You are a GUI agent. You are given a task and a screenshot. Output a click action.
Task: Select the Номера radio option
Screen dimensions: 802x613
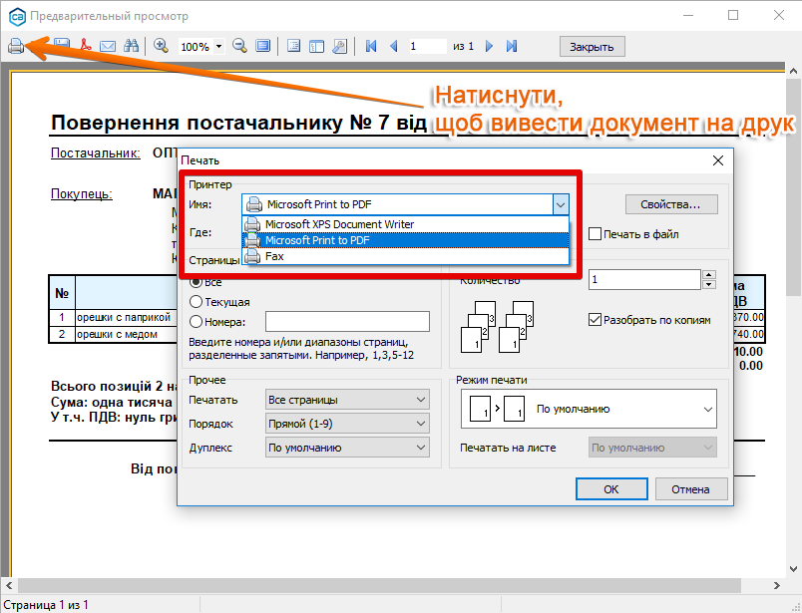196,322
